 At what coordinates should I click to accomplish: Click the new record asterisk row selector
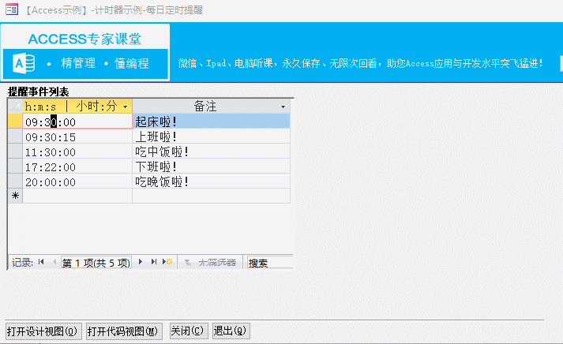[x=16, y=196]
